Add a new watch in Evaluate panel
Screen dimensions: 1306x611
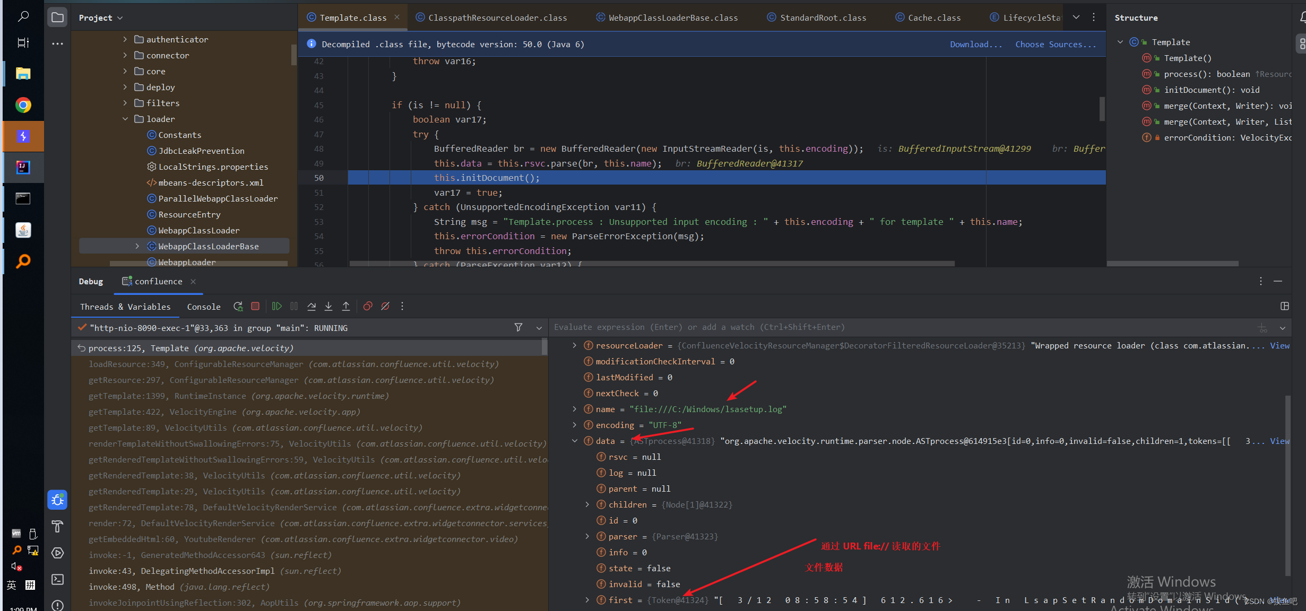[x=1262, y=327]
